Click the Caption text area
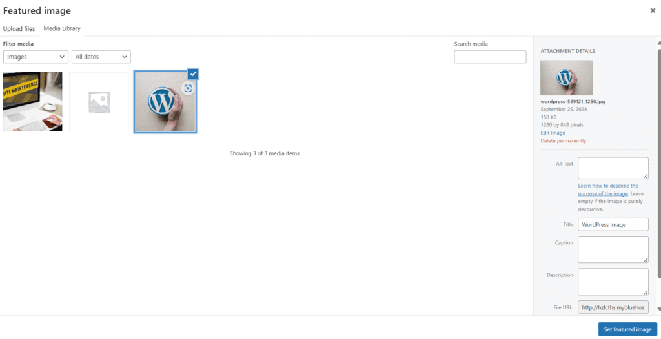 click(x=613, y=249)
